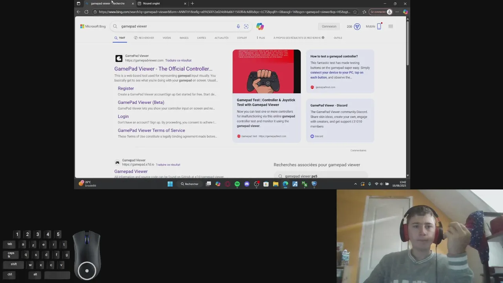Select the TOUT search tab
This screenshot has width=503, height=283.
pos(120,38)
